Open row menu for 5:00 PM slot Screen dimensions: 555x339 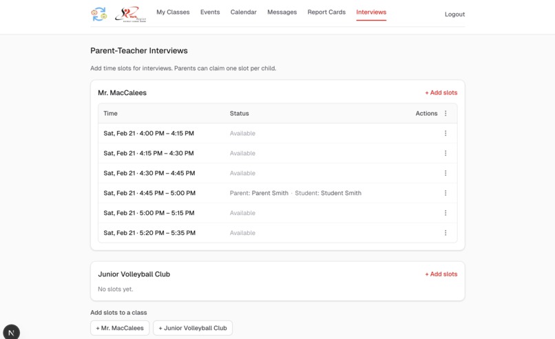pos(446,212)
